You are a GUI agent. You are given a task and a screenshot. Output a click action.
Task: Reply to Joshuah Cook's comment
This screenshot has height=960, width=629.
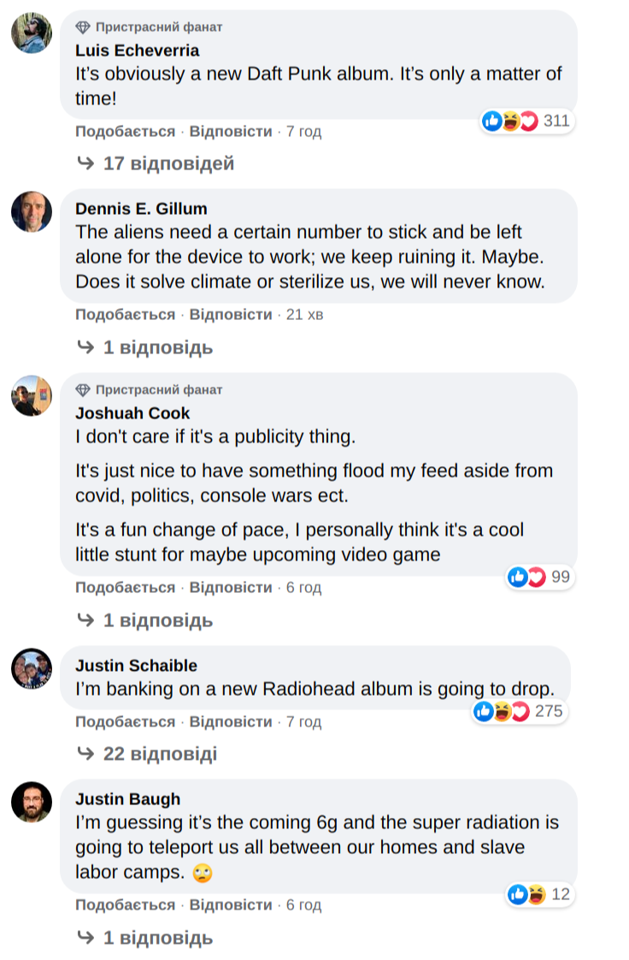tap(231, 588)
